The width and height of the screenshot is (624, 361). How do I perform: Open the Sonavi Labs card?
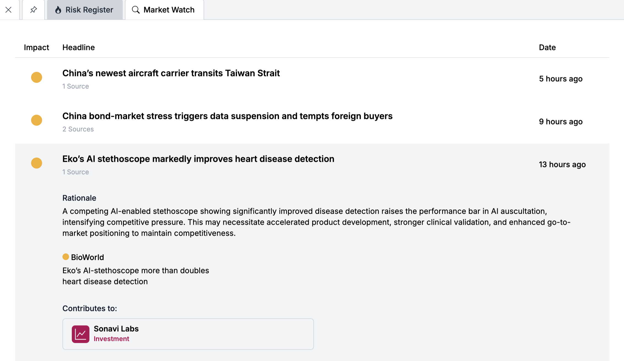coord(188,334)
